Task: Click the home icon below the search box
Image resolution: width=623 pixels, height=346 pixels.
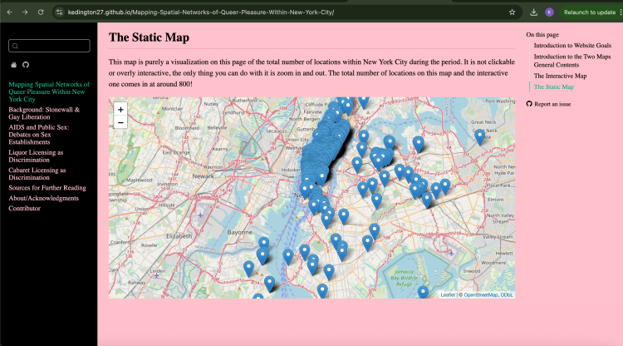Action: pos(13,65)
